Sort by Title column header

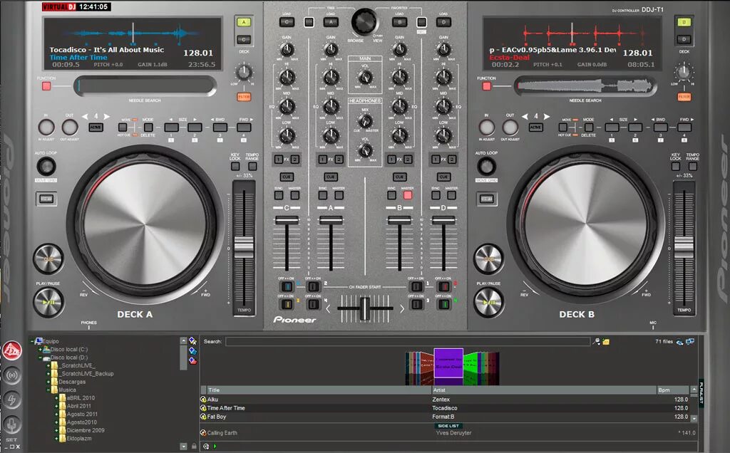pos(319,390)
